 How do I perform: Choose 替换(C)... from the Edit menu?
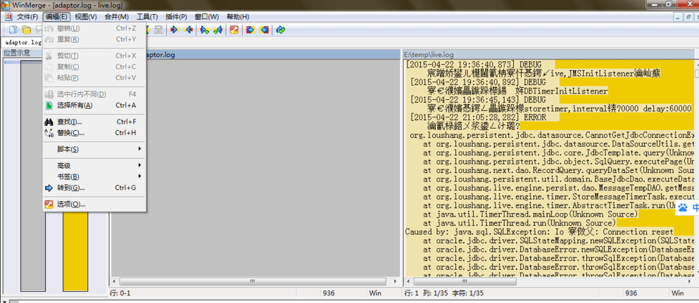click(x=94, y=133)
